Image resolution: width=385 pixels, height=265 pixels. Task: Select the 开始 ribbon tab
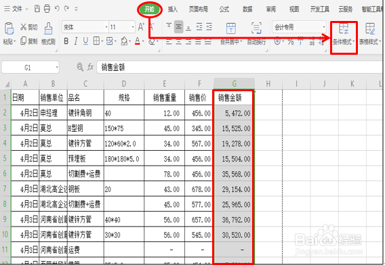150,9
